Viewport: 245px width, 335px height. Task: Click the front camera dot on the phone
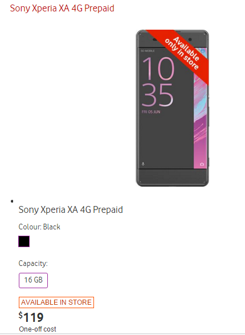pyautogui.click(x=190, y=39)
